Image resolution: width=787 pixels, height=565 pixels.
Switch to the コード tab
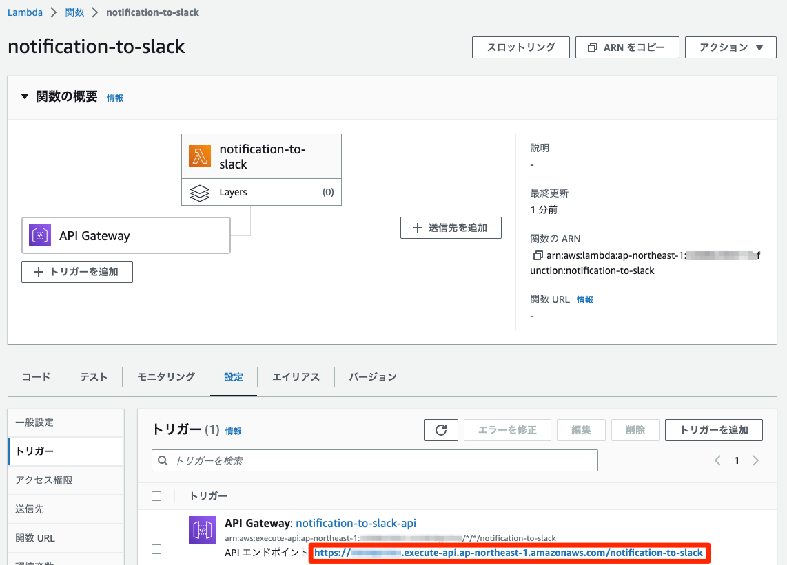tap(36, 377)
